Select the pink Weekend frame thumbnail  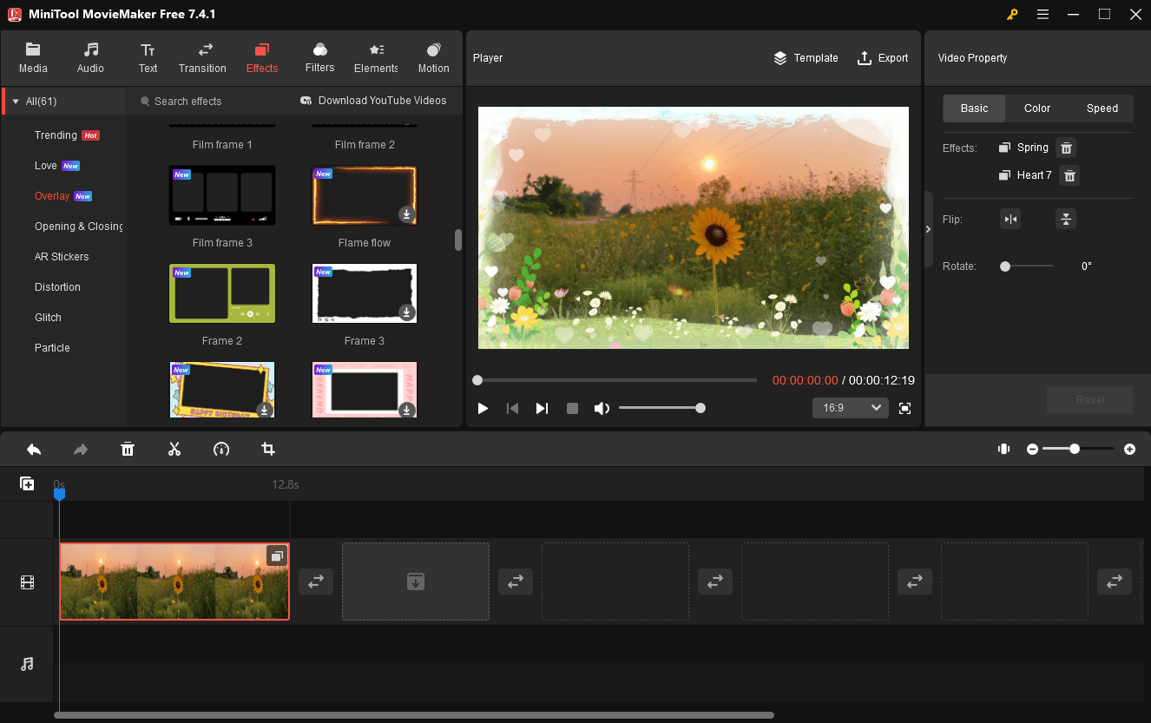pyautogui.click(x=365, y=390)
